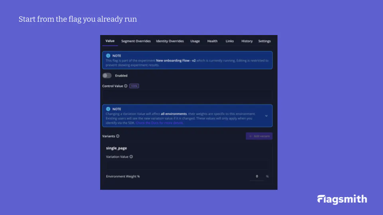
Task: Open the Settings tab
Action: coord(265,41)
